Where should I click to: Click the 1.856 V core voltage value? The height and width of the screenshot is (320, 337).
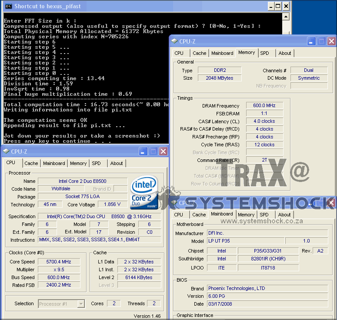[112, 204]
